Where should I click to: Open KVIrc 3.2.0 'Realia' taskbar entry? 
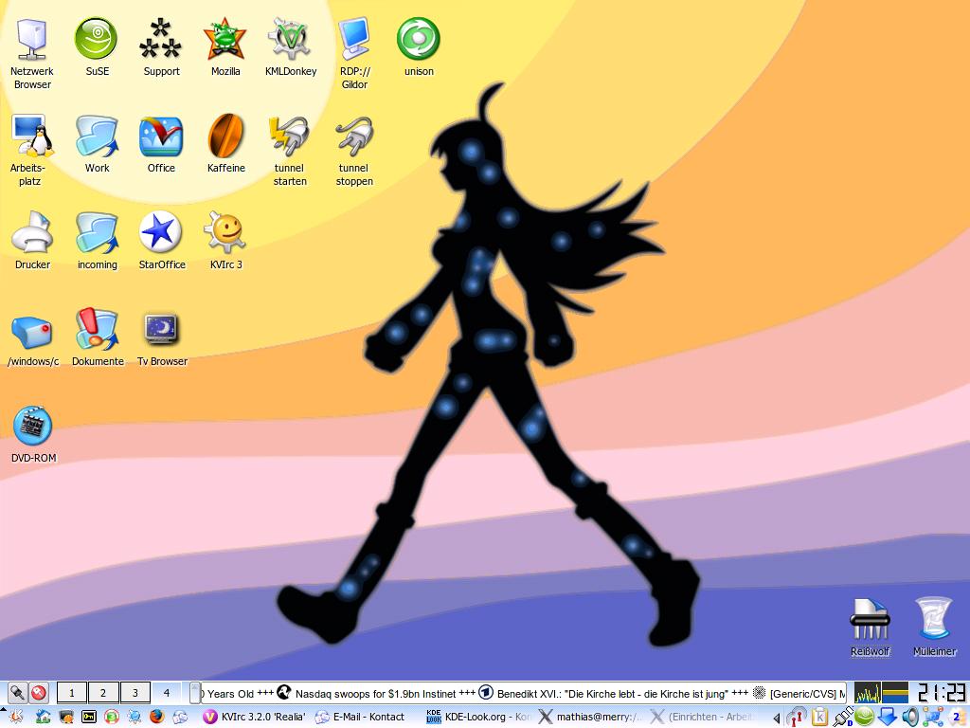click(254, 717)
